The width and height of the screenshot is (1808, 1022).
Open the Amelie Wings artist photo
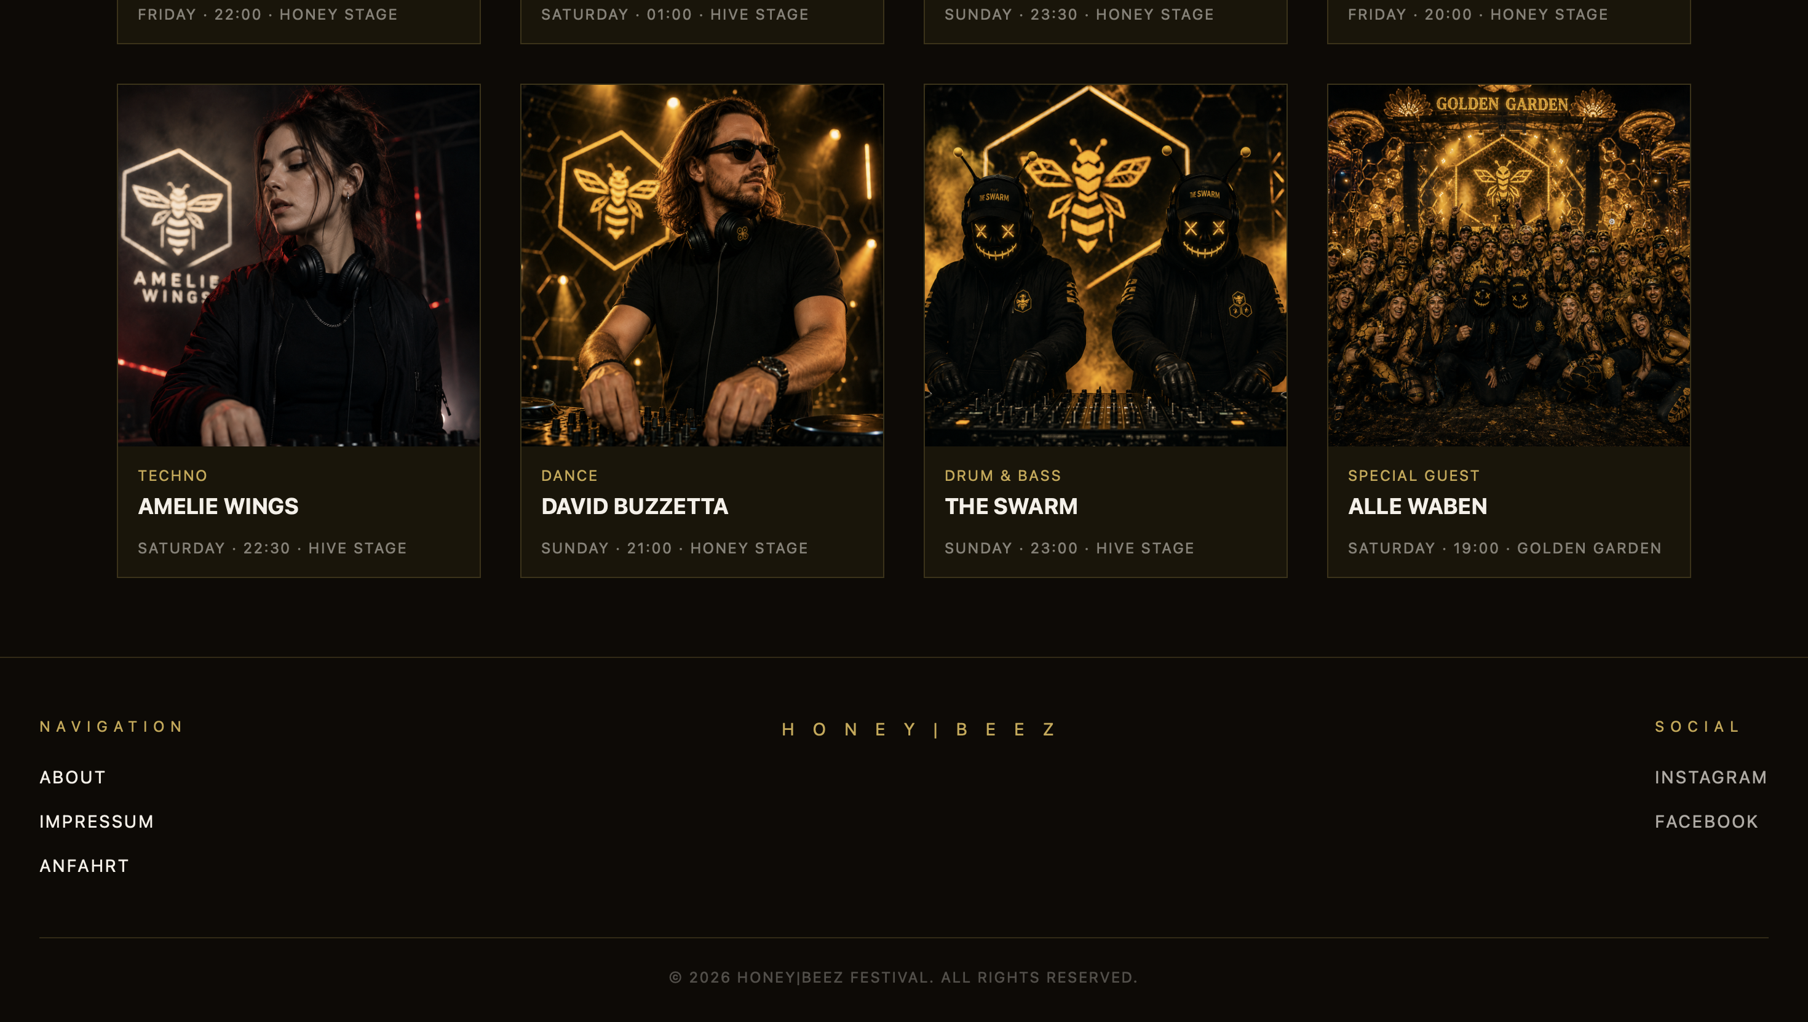click(x=298, y=265)
